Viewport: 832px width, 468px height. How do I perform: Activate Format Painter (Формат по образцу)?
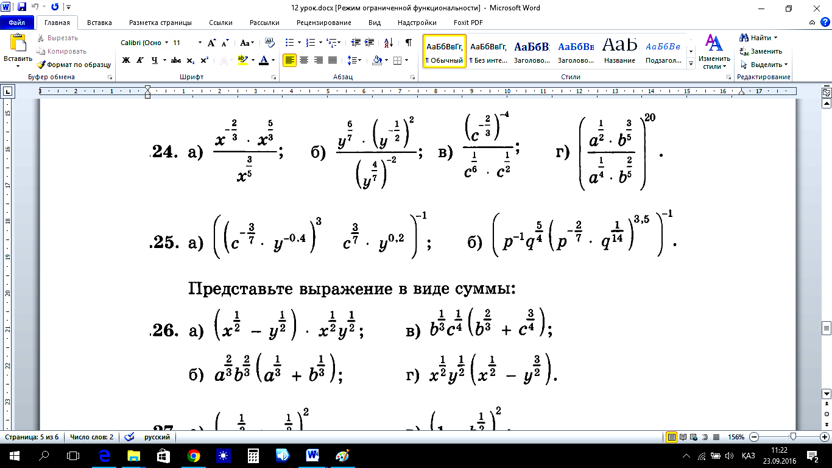pyautogui.click(x=74, y=64)
